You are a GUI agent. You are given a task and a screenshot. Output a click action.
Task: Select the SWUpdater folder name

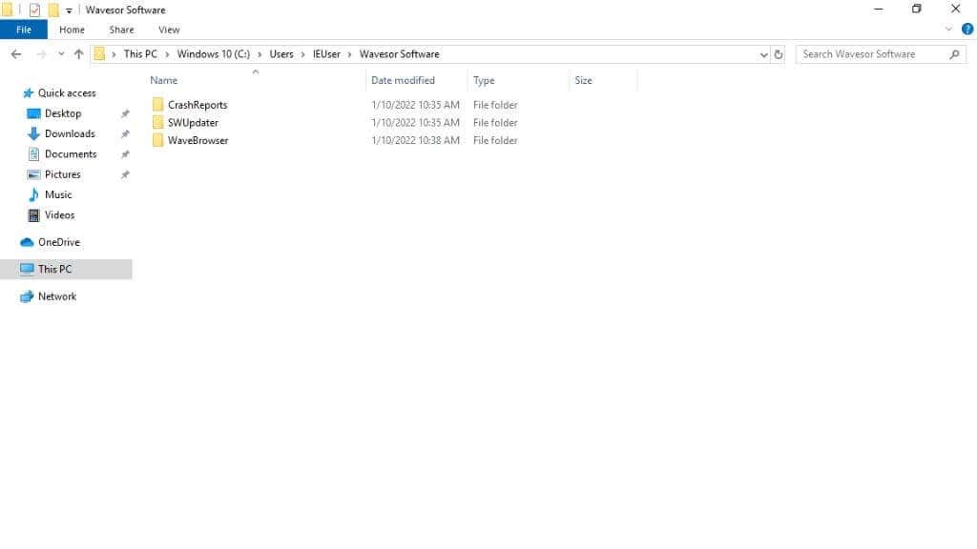pos(193,123)
